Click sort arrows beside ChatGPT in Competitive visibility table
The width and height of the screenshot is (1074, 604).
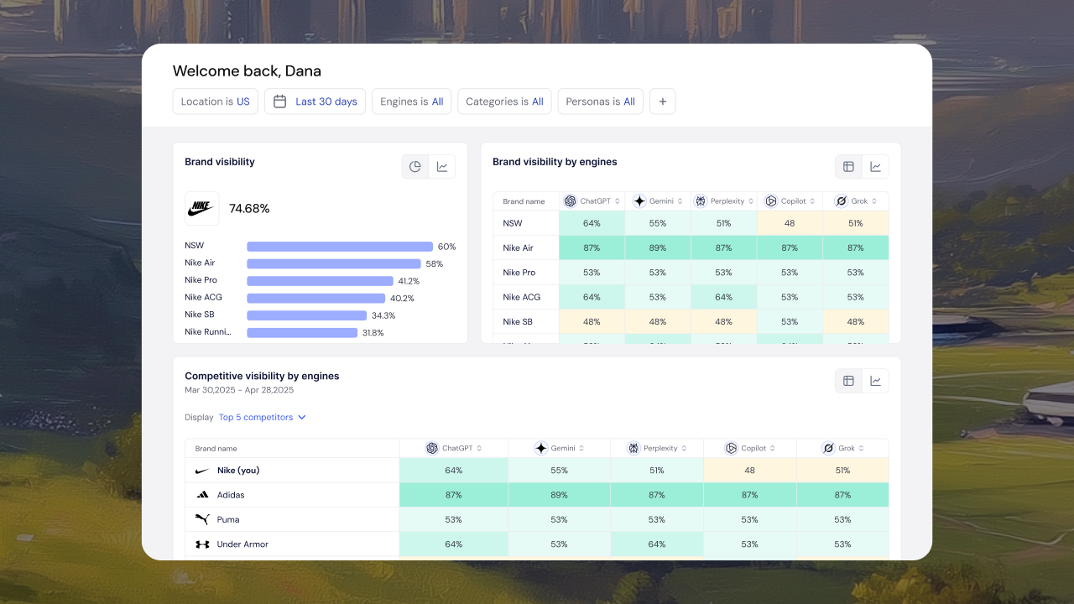479,449
